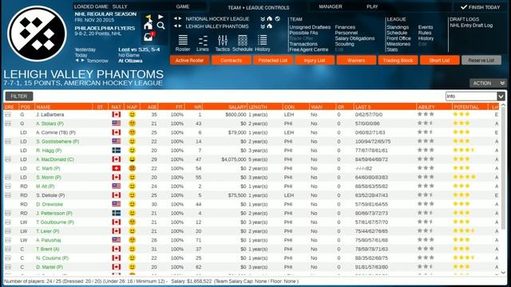The image size is (511, 287).
Task: Switch to the Reserve List tab
Action: coord(481,61)
